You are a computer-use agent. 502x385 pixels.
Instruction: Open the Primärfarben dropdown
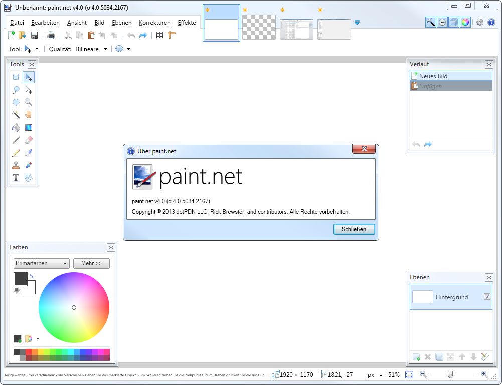tap(41, 263)
